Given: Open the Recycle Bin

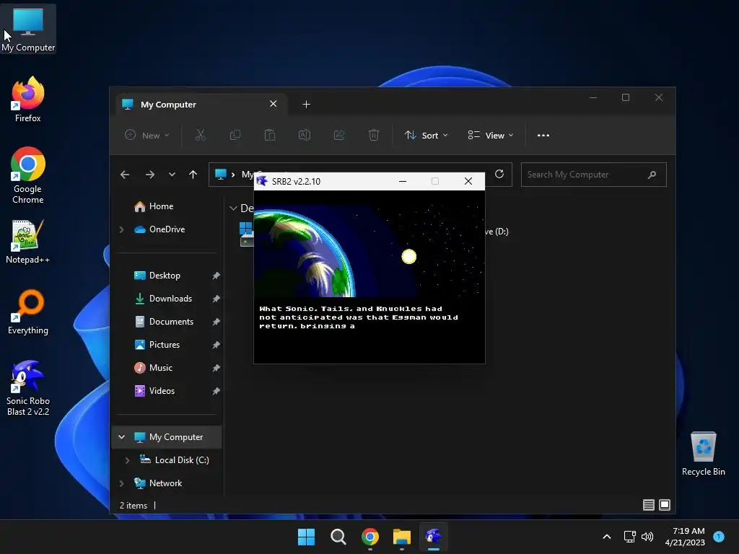Looking at the screenshot, I should tap(703, 454).
